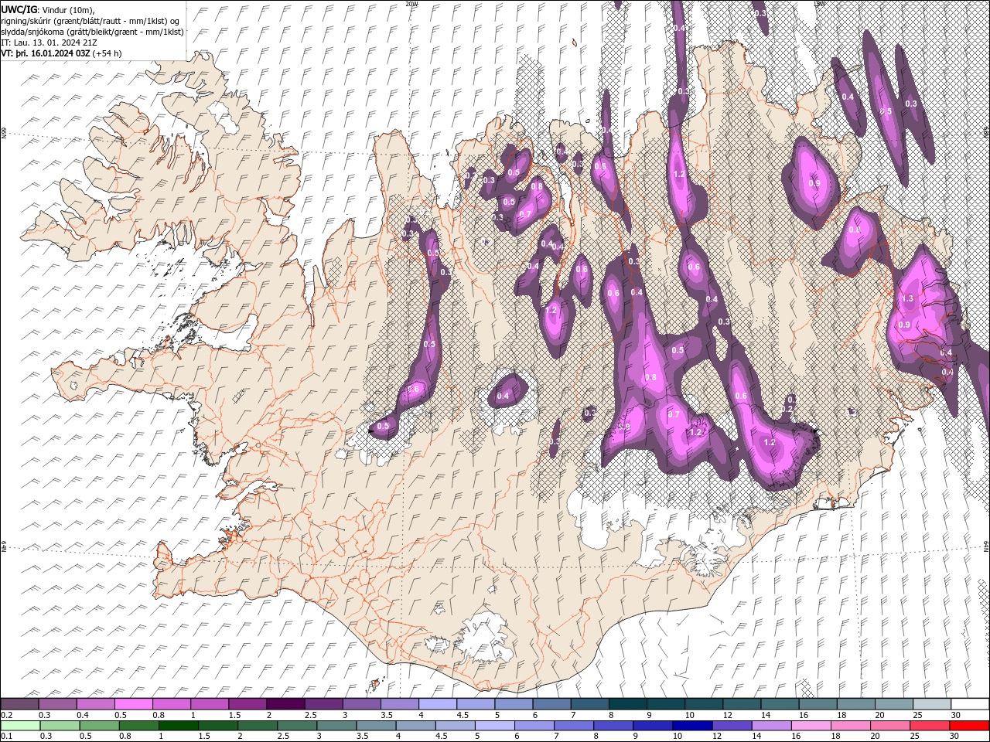
Task: Select the 0.3 swatch in upper snow scale
Action: (57, 704)
